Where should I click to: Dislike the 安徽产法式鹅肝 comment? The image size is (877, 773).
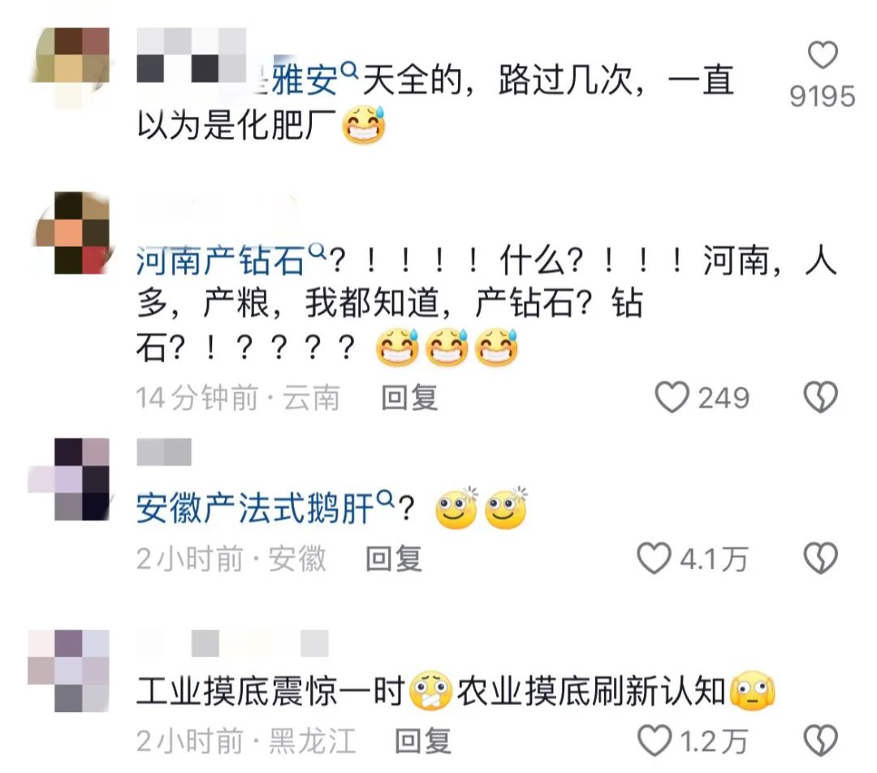[820, 558]
